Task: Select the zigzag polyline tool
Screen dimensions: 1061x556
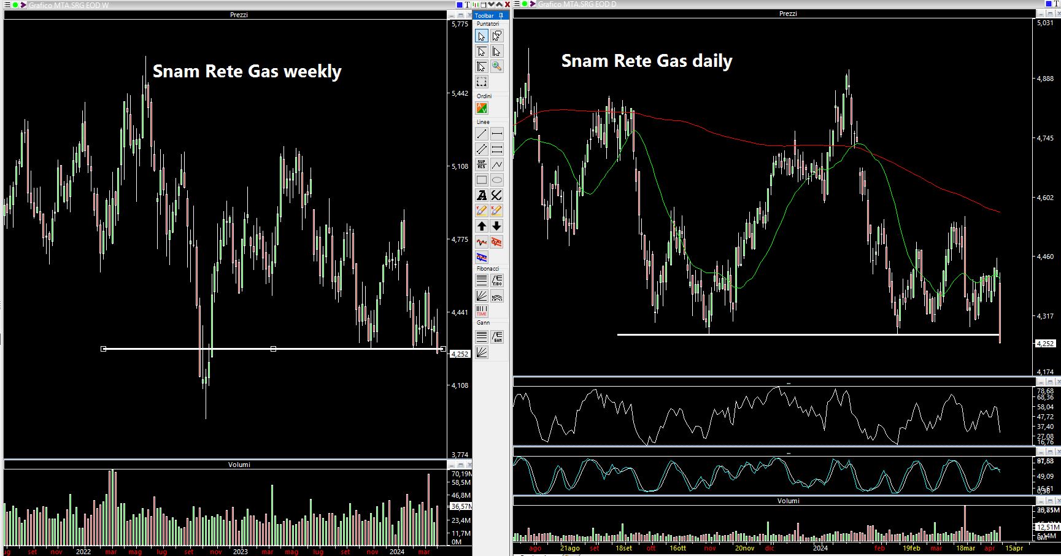Action: pos(497,164)
